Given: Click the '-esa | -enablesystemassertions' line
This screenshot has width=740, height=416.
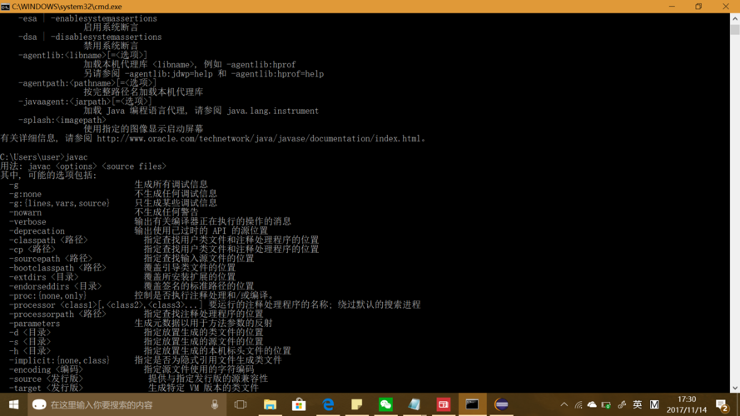Looking at the screenshot, I should click(87, 18).
